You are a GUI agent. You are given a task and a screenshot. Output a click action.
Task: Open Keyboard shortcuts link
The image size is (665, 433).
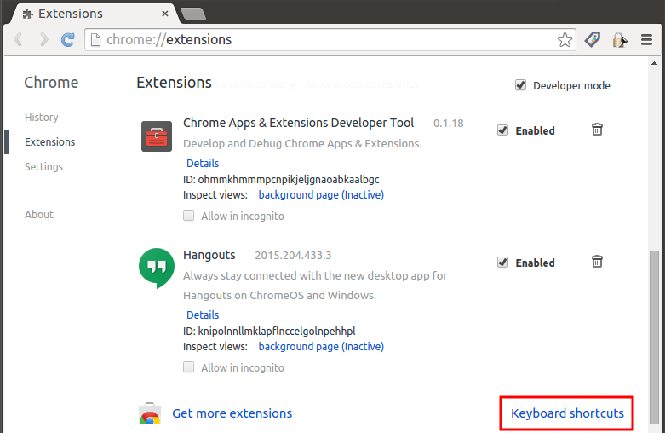point(567,413)
